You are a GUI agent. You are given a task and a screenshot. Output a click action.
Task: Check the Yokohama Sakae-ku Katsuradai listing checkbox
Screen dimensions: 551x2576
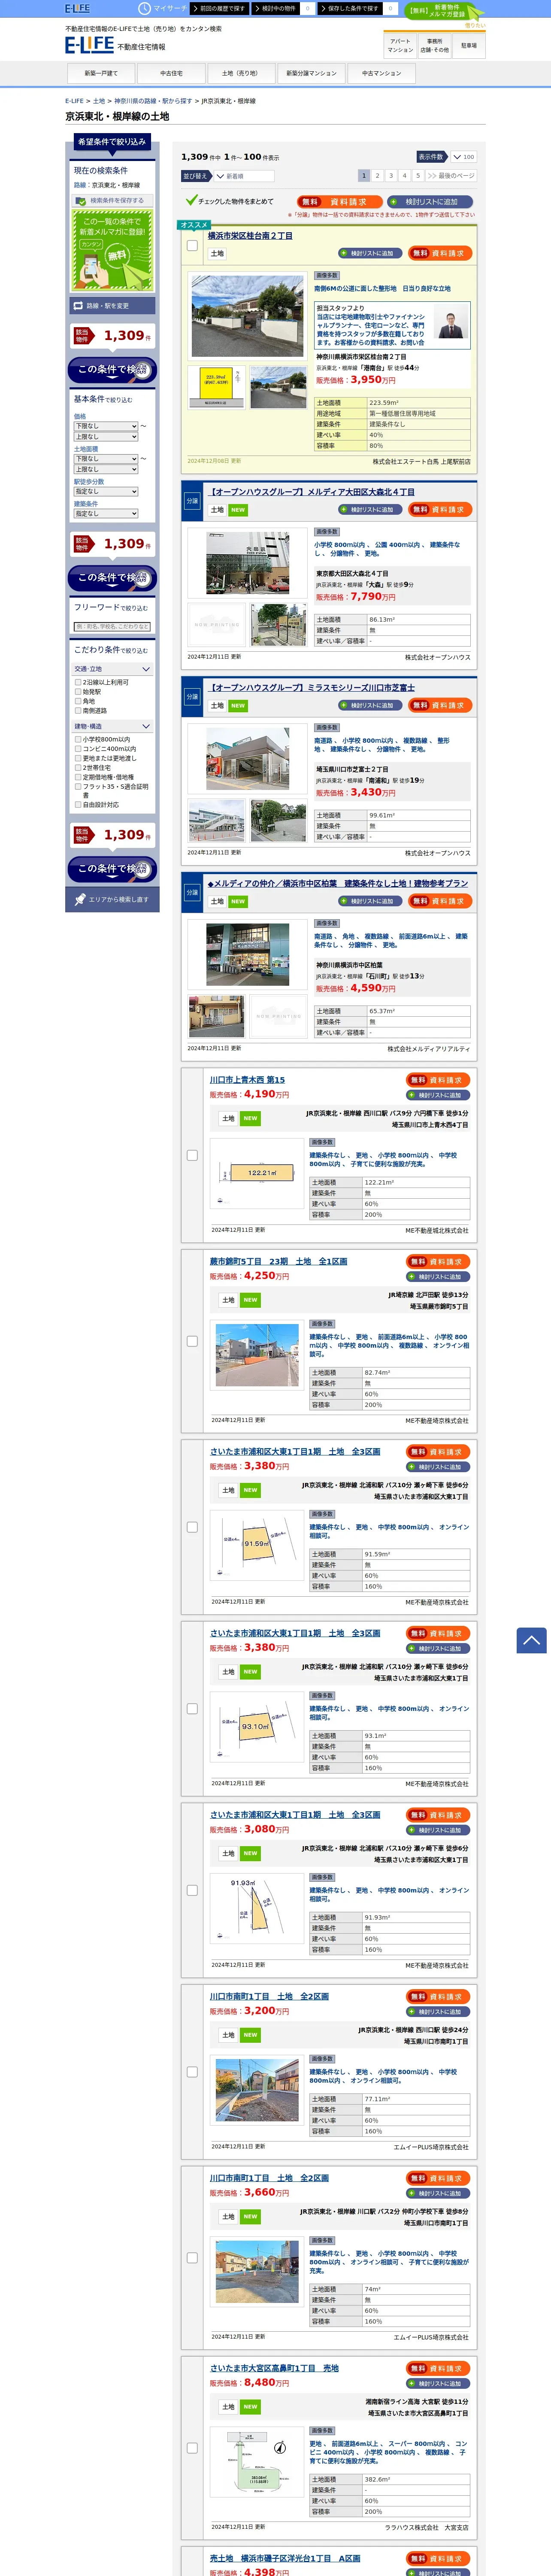192,245
